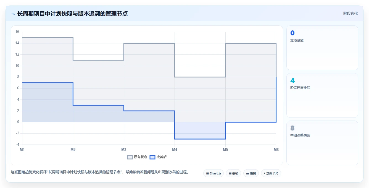Click the M2 x-axis label
The image size is (369, 188).
(x=73, y=150)
